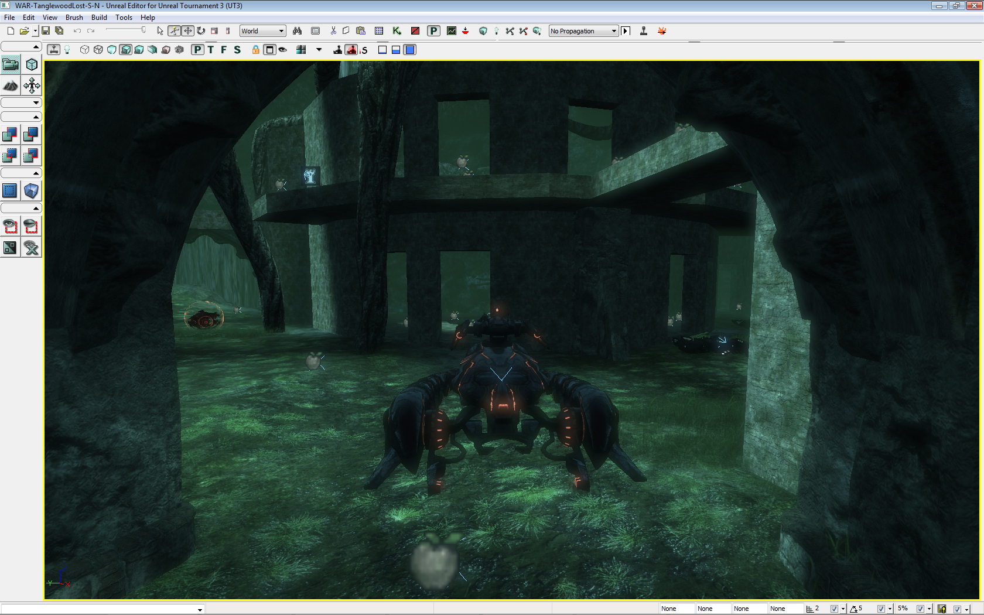Open the Help menu
Screen dimensions: 984x615
[148, 18]
